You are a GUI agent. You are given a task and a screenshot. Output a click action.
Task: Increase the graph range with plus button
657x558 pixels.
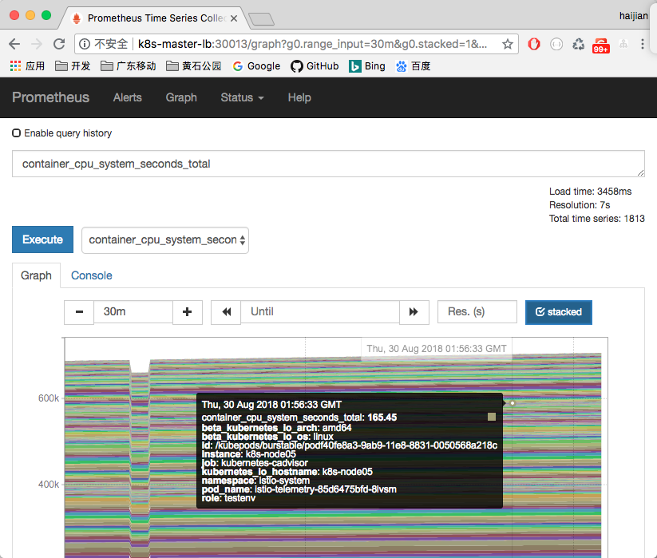point(188,312)
